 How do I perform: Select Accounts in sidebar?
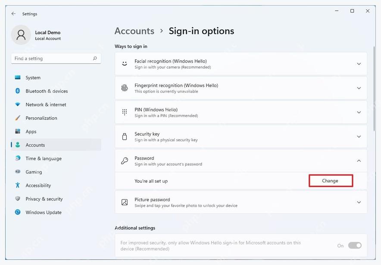[x=56, y=145]
